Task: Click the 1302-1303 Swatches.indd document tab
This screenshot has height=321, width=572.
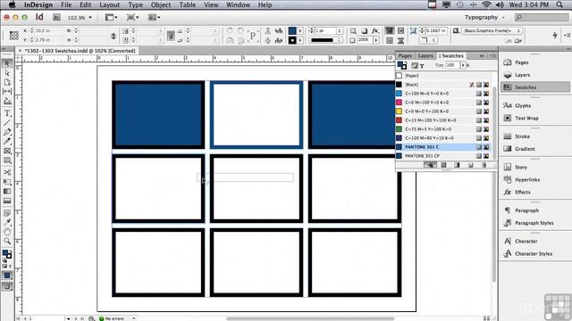Action: (80, 51)
